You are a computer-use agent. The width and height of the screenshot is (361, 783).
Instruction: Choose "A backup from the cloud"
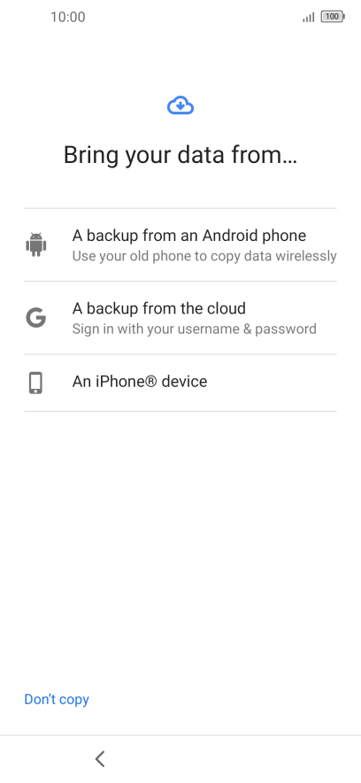click(180, 318)
